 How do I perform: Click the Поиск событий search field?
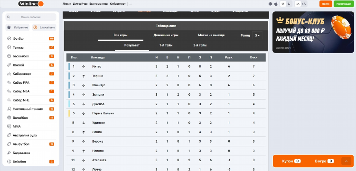(x=31, y=17)
